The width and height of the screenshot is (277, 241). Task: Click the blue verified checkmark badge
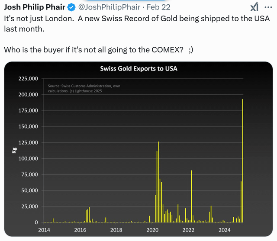tap(71, 7)
